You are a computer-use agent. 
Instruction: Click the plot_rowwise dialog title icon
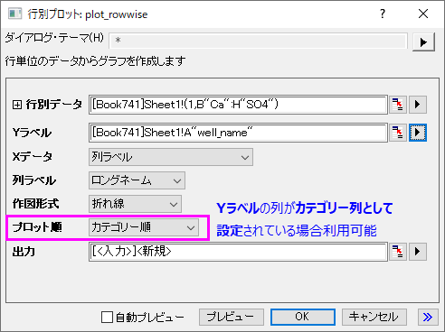point(14,14)
